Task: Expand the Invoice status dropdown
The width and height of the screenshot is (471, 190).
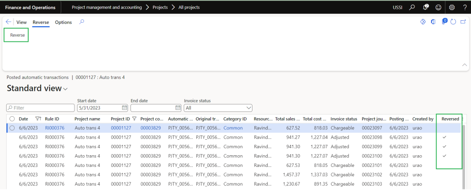Action: coord(248,108)
